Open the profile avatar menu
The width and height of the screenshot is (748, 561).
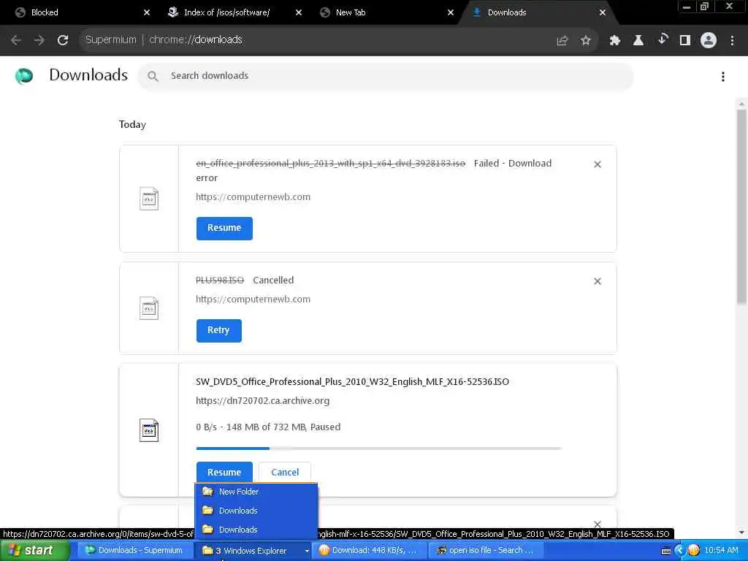pyautogui.click(x=709, y=40)
